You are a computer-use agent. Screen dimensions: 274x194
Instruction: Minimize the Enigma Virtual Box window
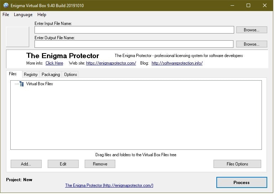232,5
